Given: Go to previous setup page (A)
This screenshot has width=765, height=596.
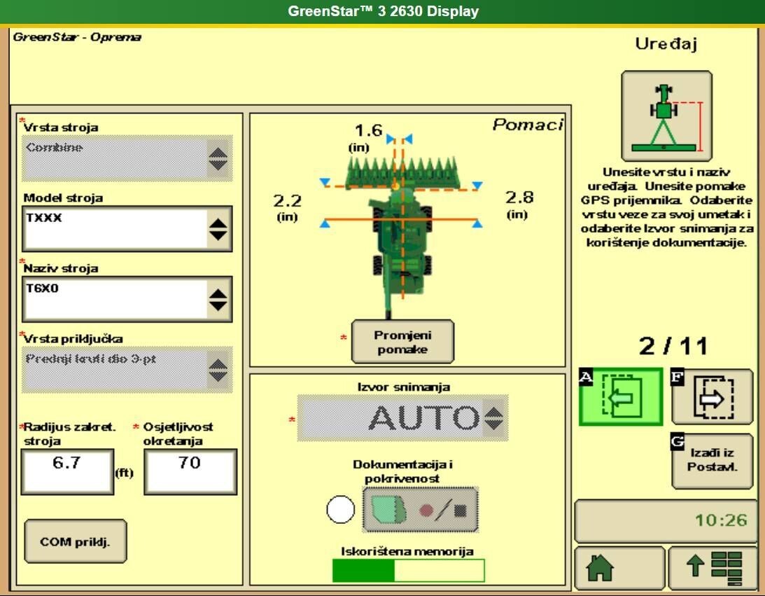Looking at the screenshot, I should point(621,396).
